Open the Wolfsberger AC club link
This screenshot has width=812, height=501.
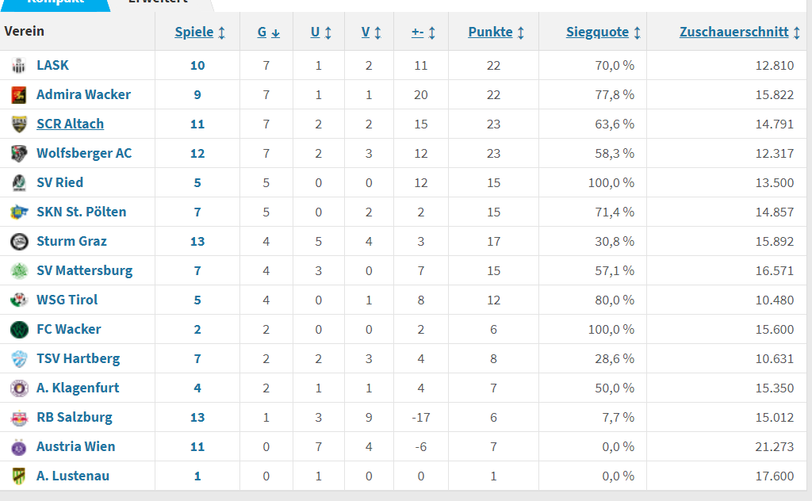click(84, 153)
